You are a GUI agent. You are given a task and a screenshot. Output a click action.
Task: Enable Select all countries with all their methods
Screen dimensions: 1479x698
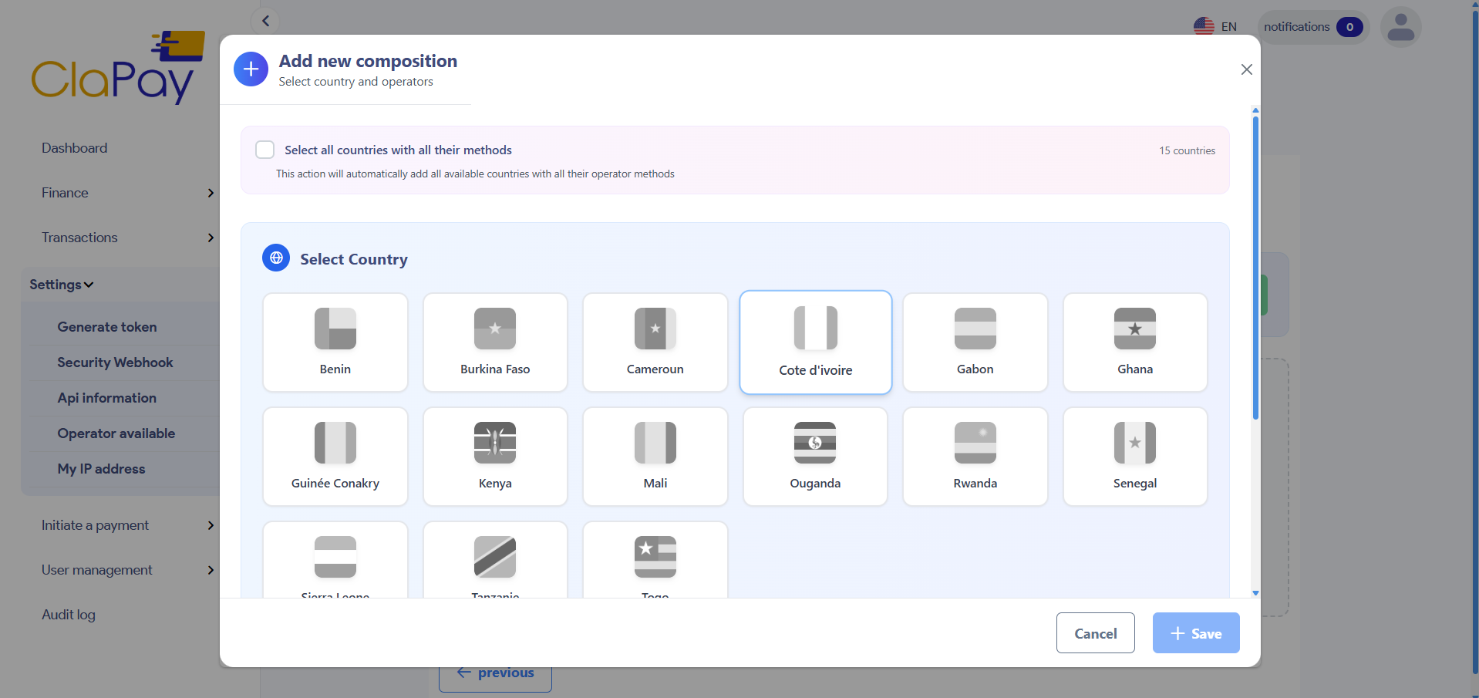click(264, 150)
